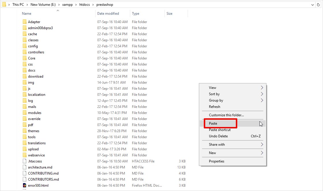Click the Firefox HTML Doc... type cell
Viewport: 323px width, 191px height.
(147, 186)
